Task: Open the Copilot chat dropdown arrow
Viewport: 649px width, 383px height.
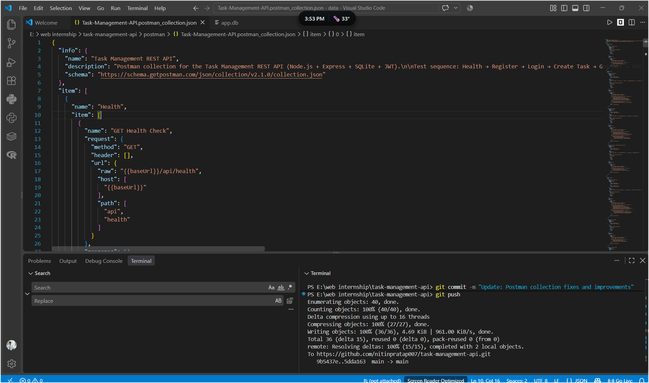Action: 456,8
